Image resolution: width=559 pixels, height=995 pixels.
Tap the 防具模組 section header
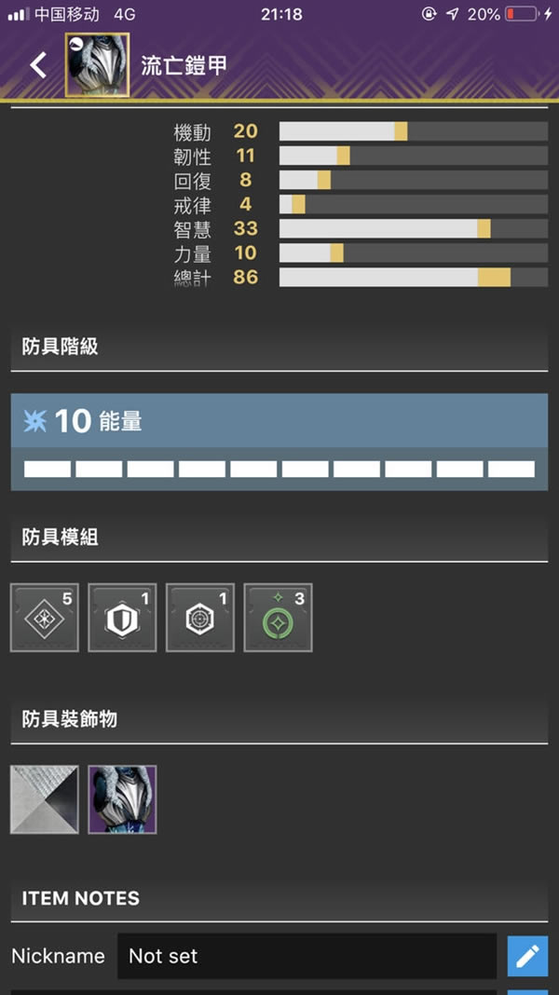coord(61,537)
